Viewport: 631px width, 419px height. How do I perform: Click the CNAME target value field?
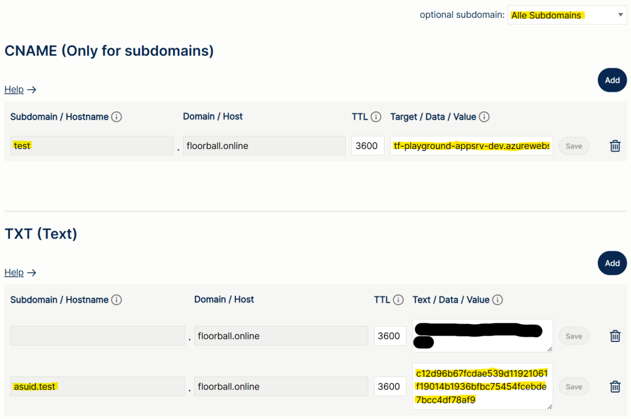tap(471, 146)
